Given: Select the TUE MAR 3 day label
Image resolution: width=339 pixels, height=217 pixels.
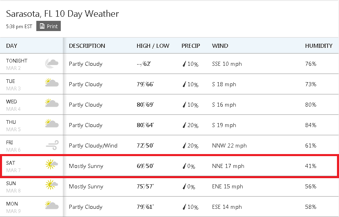Looking at the screenshot, I should (x=13, y=85).
